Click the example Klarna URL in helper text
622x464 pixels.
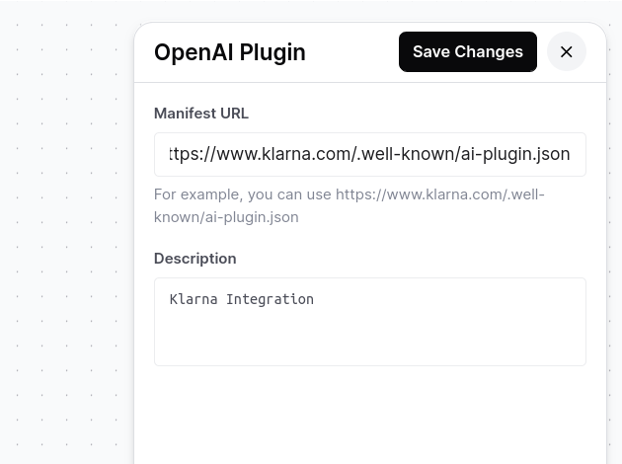coord(350,205)
